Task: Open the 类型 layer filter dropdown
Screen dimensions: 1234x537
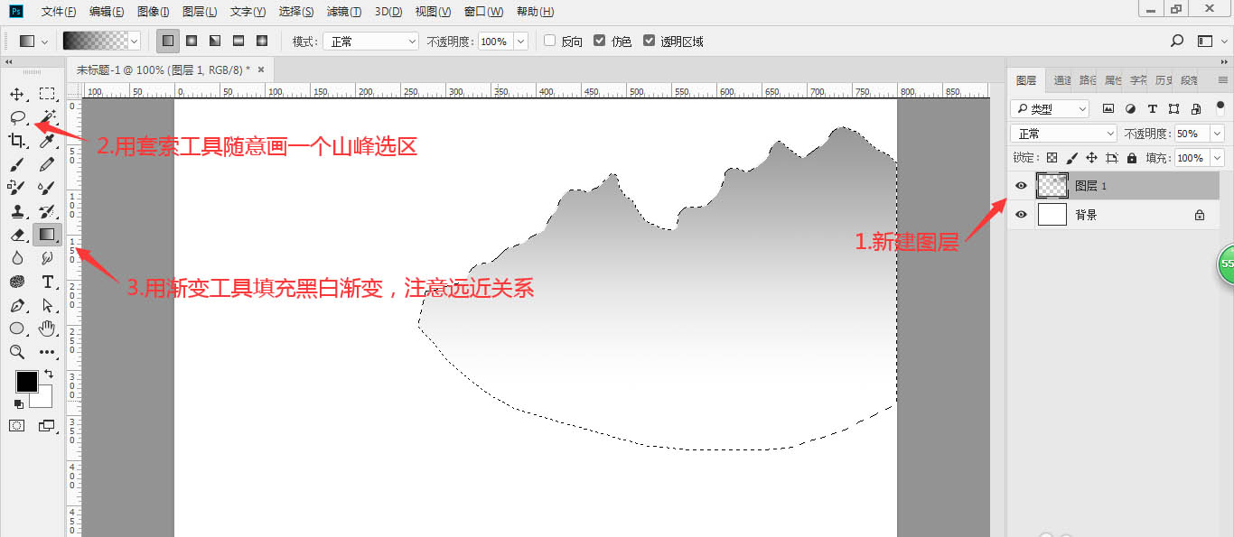Action: tap(1049, 107)
